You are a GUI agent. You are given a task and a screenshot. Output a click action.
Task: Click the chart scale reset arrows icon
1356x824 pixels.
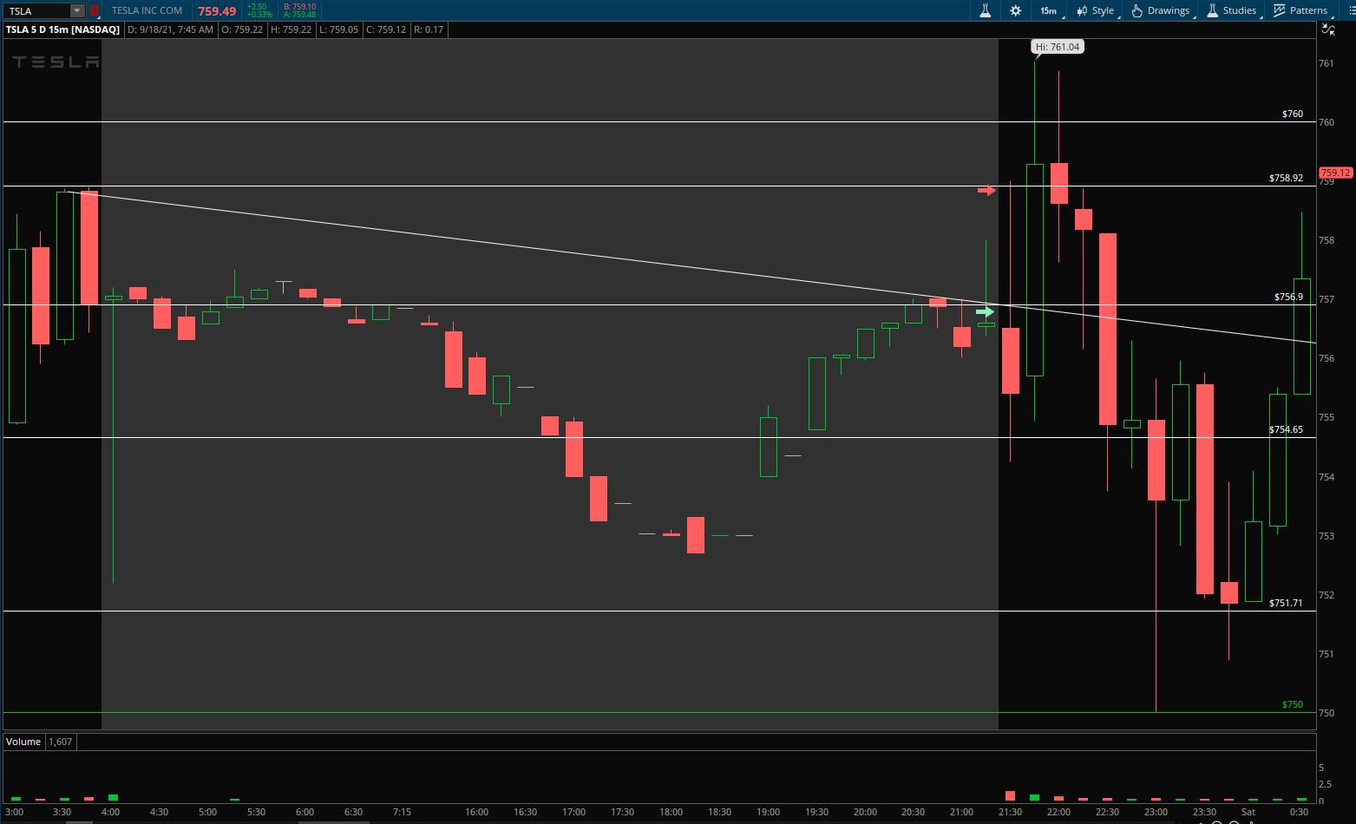pyautogui.click(x=1327, y=29)
